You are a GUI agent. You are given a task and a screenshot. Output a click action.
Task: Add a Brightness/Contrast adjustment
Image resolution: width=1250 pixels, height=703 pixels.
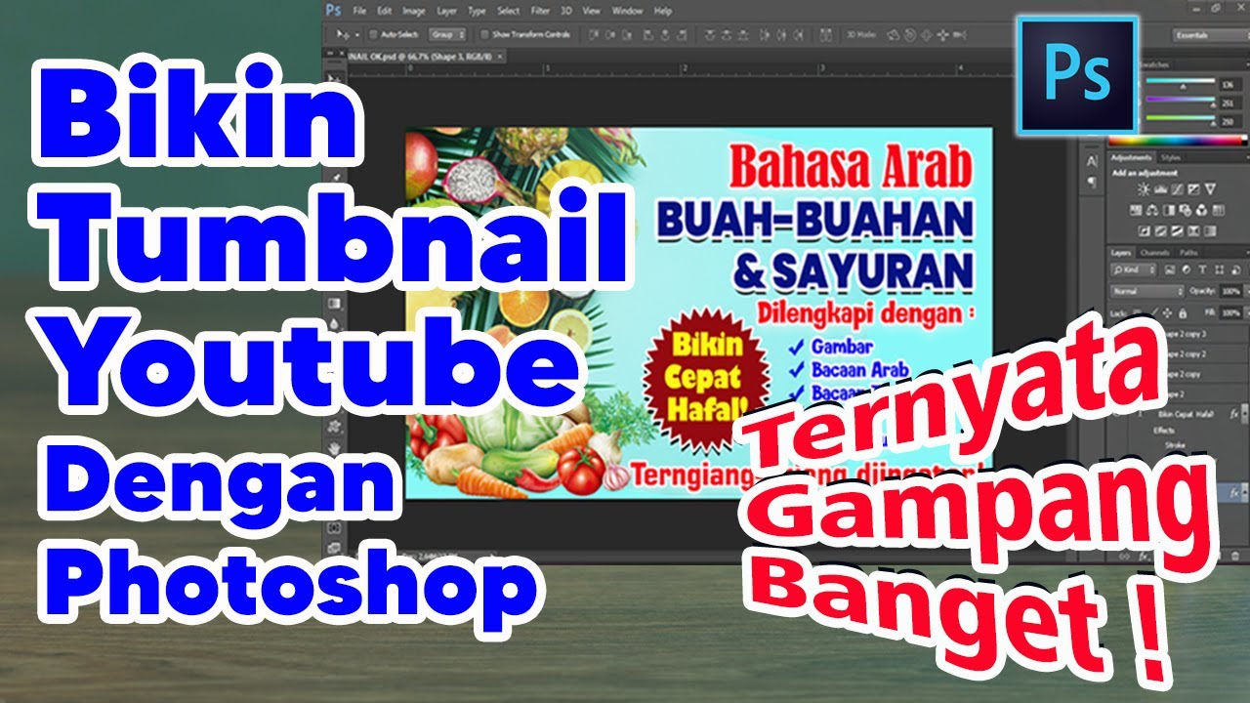click(x=1143, y=189)
